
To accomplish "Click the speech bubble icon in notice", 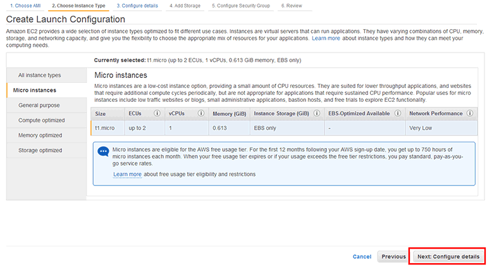I will coord(103,151).
